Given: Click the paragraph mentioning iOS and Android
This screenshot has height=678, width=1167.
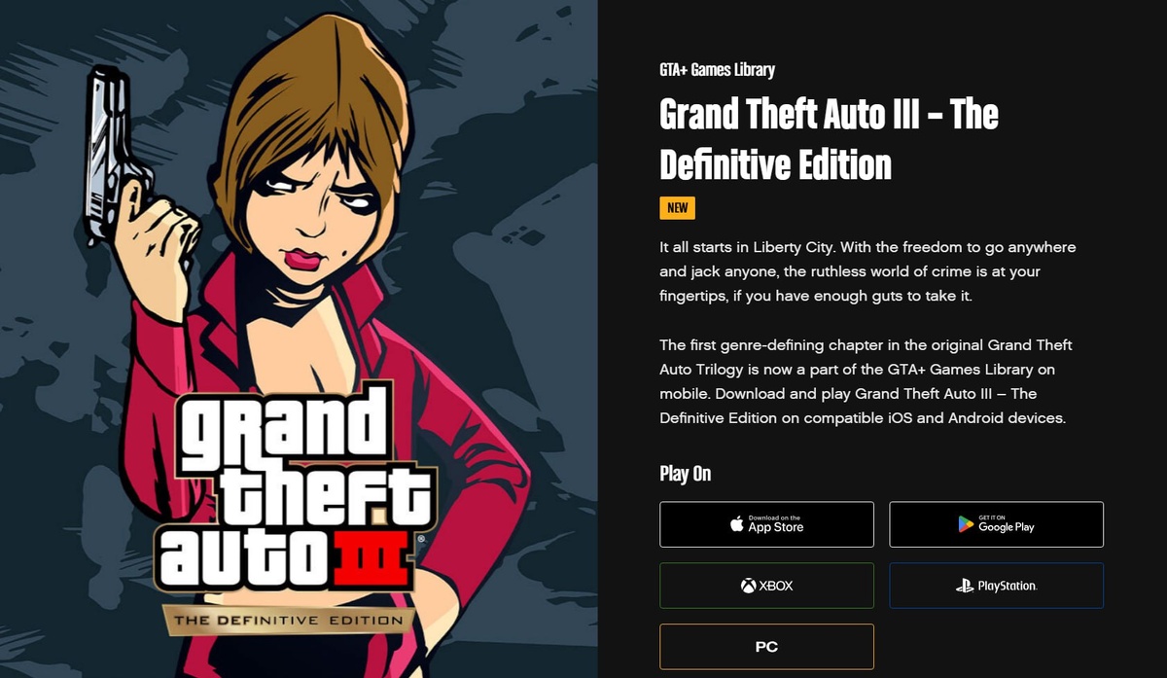Looking at the screenshot, I should pos(866,382).
